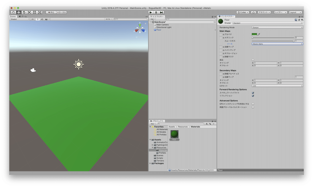313x187 pixels.
Task: Click the eyedropper next to albedo color
Action: pos(259,34)
